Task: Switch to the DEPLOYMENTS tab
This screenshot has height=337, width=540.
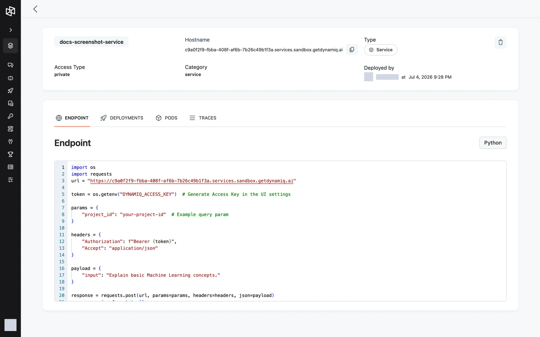Action: pos(122,118)
